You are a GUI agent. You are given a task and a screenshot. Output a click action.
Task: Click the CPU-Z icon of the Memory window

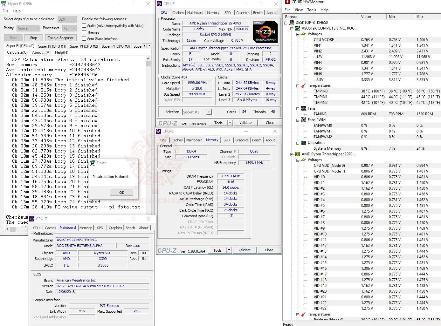(158, 131)
